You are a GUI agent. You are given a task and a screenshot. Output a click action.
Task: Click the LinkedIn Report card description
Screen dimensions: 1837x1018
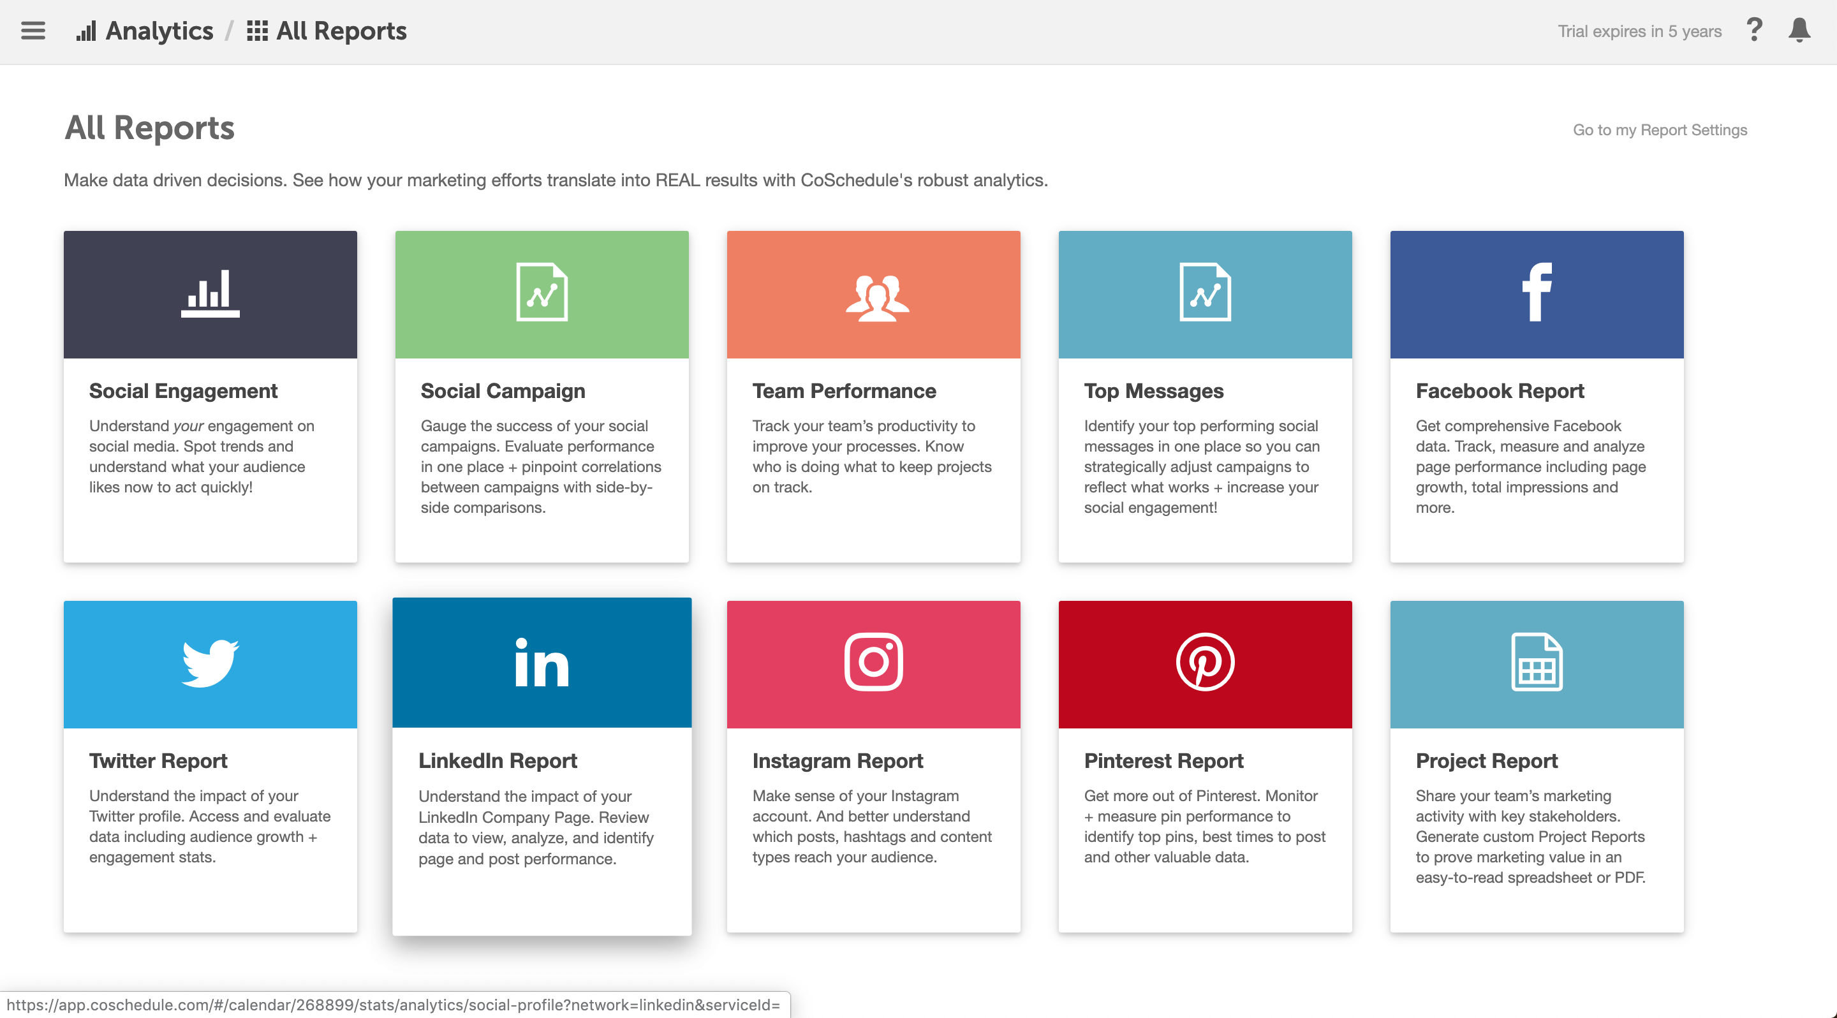(x=536, y=827)
